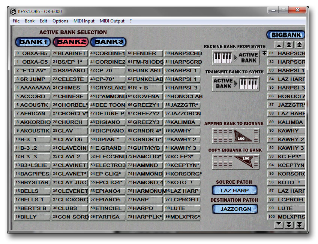Viewport: 318px width, 244px height.
Task: Jump to top of bigbank list
Action: (x=300, y=45)
